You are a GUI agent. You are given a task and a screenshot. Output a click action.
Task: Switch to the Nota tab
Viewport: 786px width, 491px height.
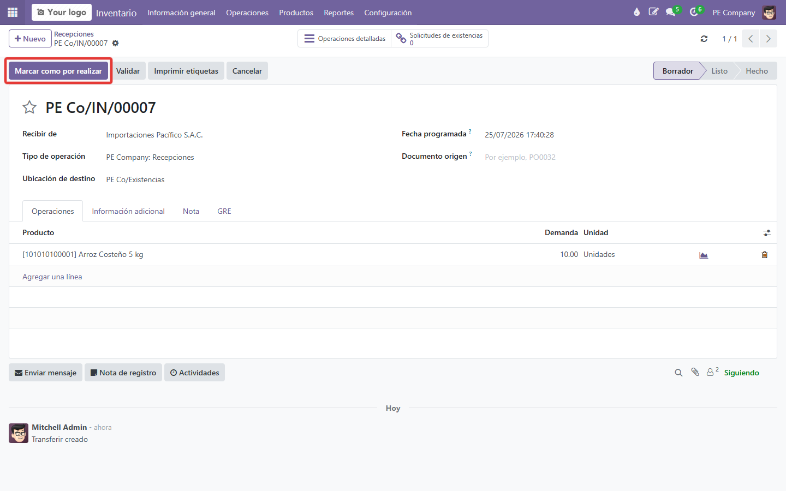click(x=191, y=211)
